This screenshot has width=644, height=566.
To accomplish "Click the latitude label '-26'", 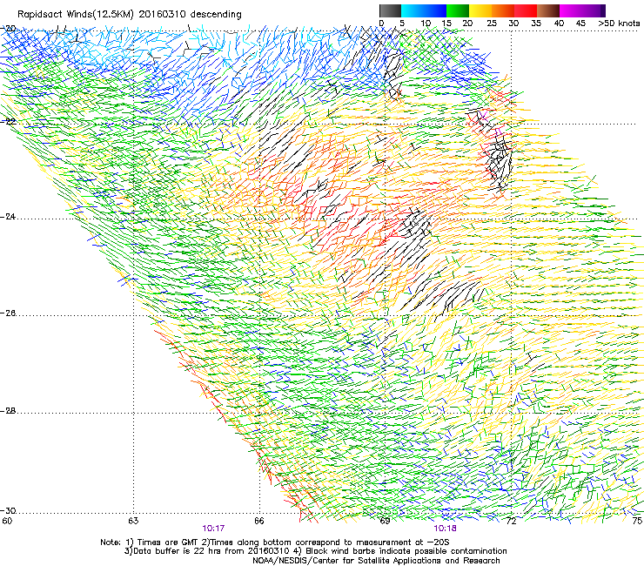I will tap(8, 313).
